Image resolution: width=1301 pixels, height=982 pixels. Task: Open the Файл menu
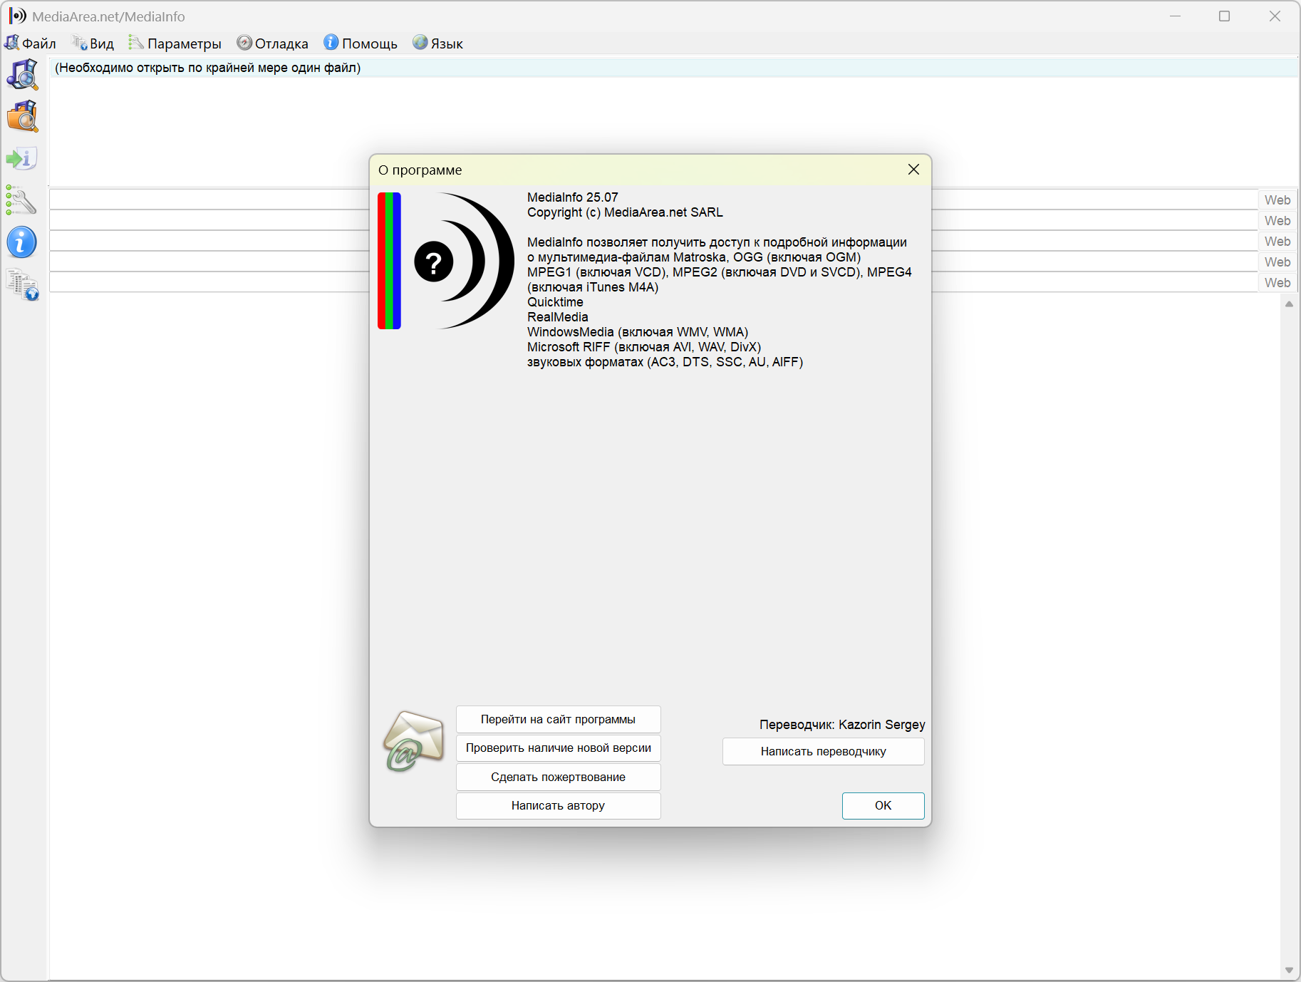click(x=31, y=43)
